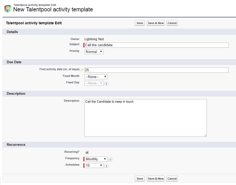The width and height of the screenshot is (236, 185).
Task: Click the bottom Save & New button
Action: 156,179
